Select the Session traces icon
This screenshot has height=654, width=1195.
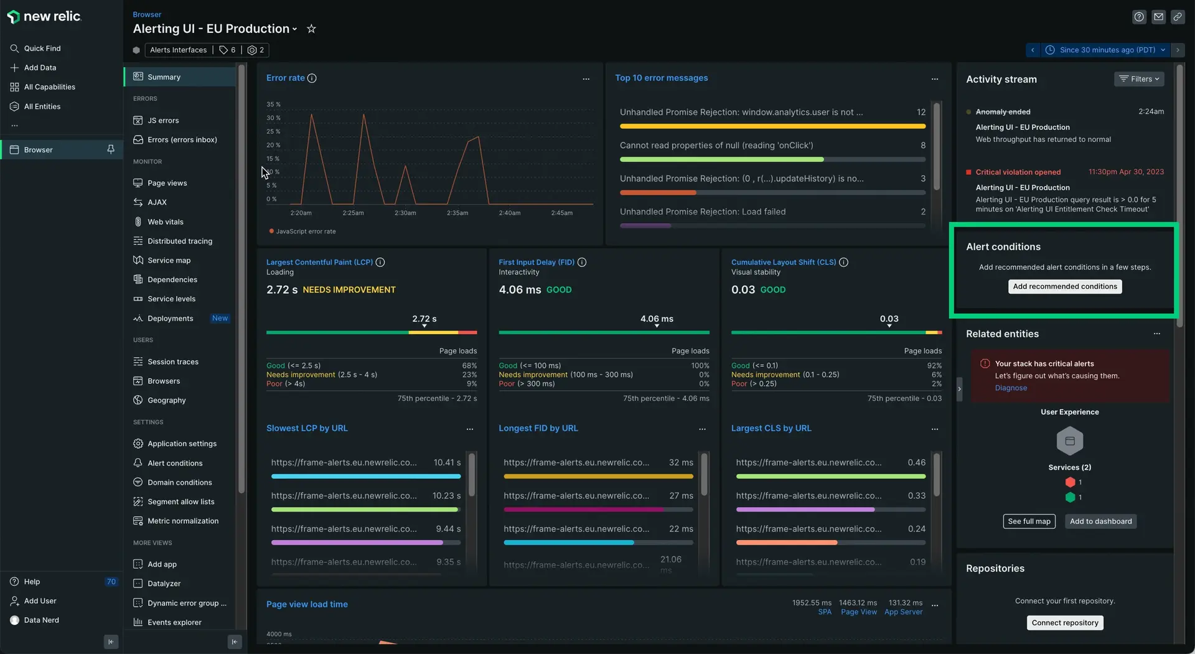tap(138, 362)
